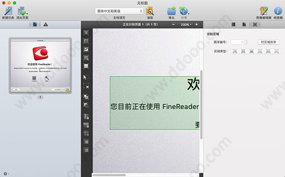The image size is (285, 177).
Task: Open the 检查器 (Inspector) info icon
Action: (x=278, y=11)
